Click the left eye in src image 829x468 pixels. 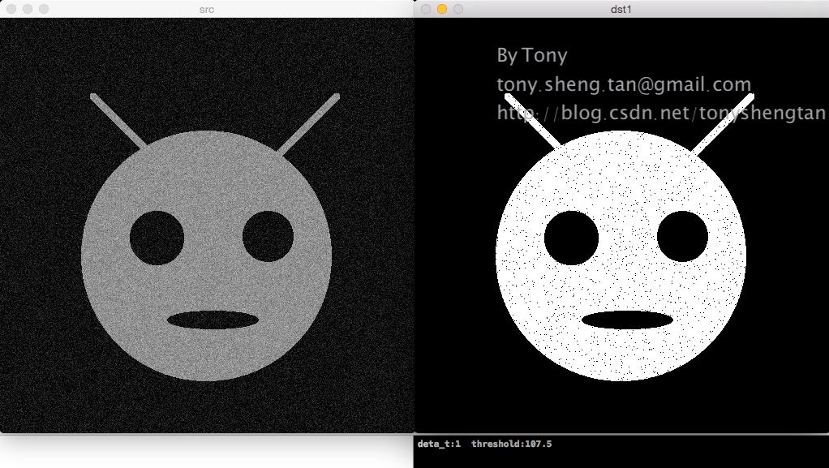coord(157,238)
